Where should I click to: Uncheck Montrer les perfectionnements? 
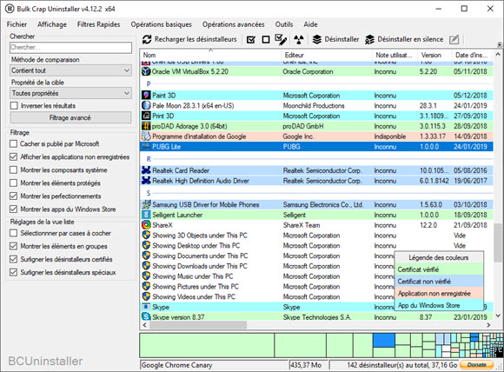click(x=14, y=196)
